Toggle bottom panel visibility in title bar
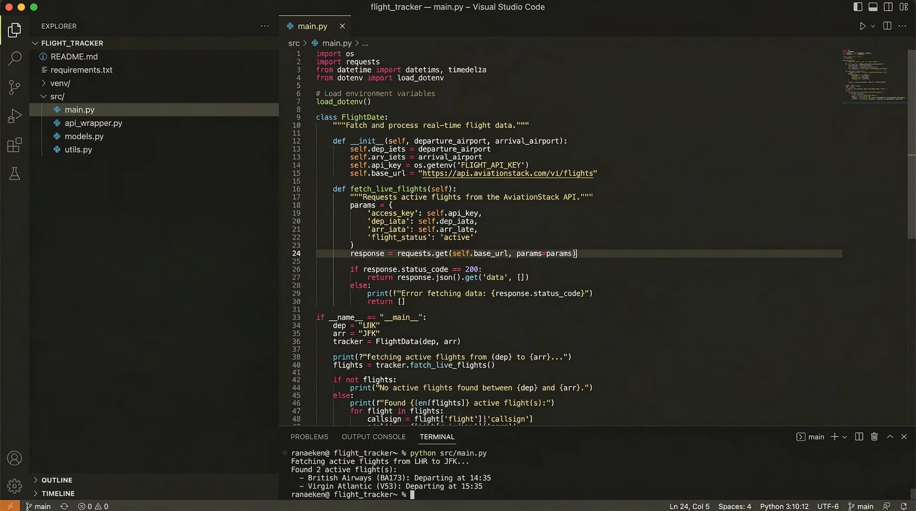This screenshot has width=916, height=511. coord(873,7)
